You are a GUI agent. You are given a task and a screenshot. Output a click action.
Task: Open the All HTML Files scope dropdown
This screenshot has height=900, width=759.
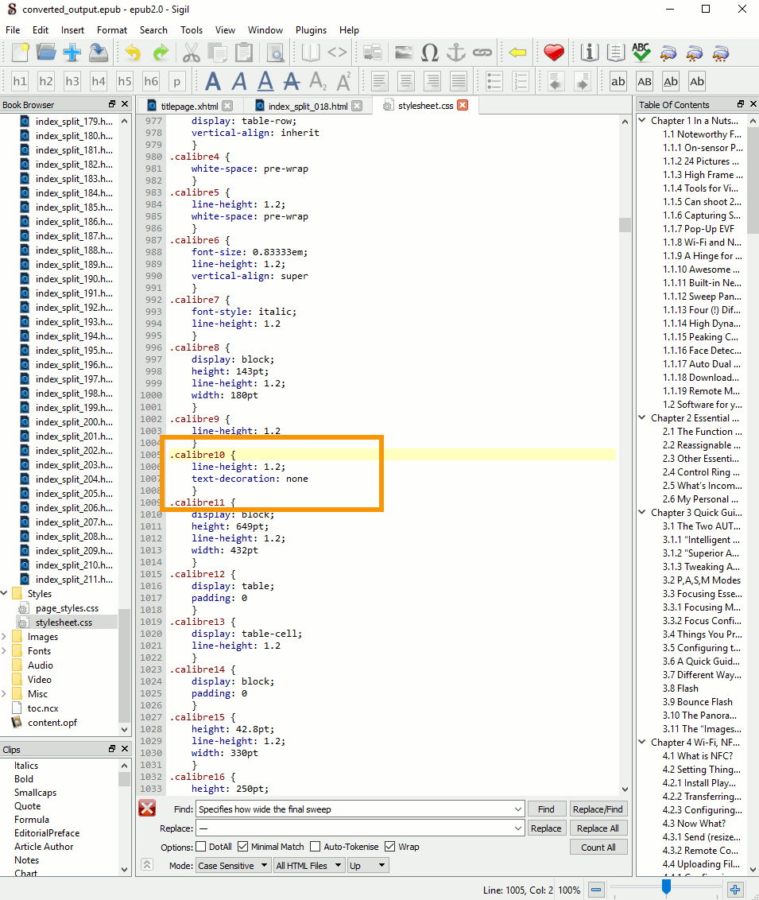click(x=308, y=866)
